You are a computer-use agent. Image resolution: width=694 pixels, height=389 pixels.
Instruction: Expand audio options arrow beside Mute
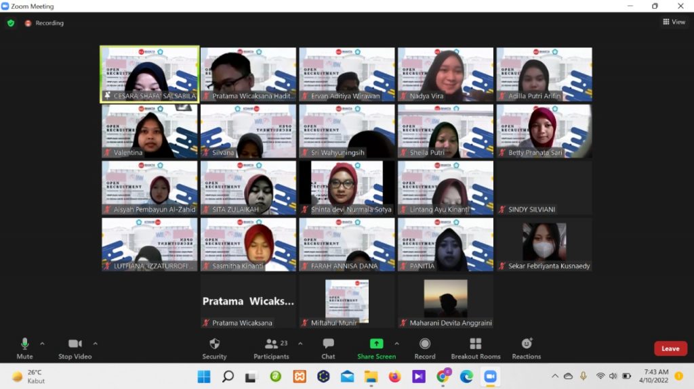coord(42,344)
